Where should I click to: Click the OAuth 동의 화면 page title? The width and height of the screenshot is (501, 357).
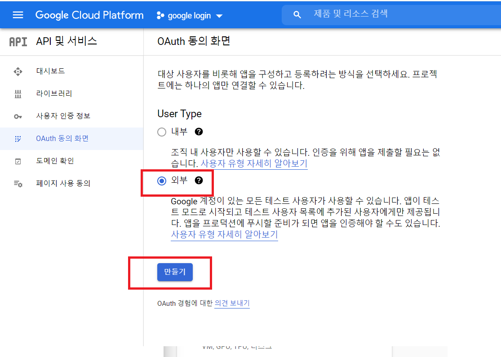click(x=194, y=41)
